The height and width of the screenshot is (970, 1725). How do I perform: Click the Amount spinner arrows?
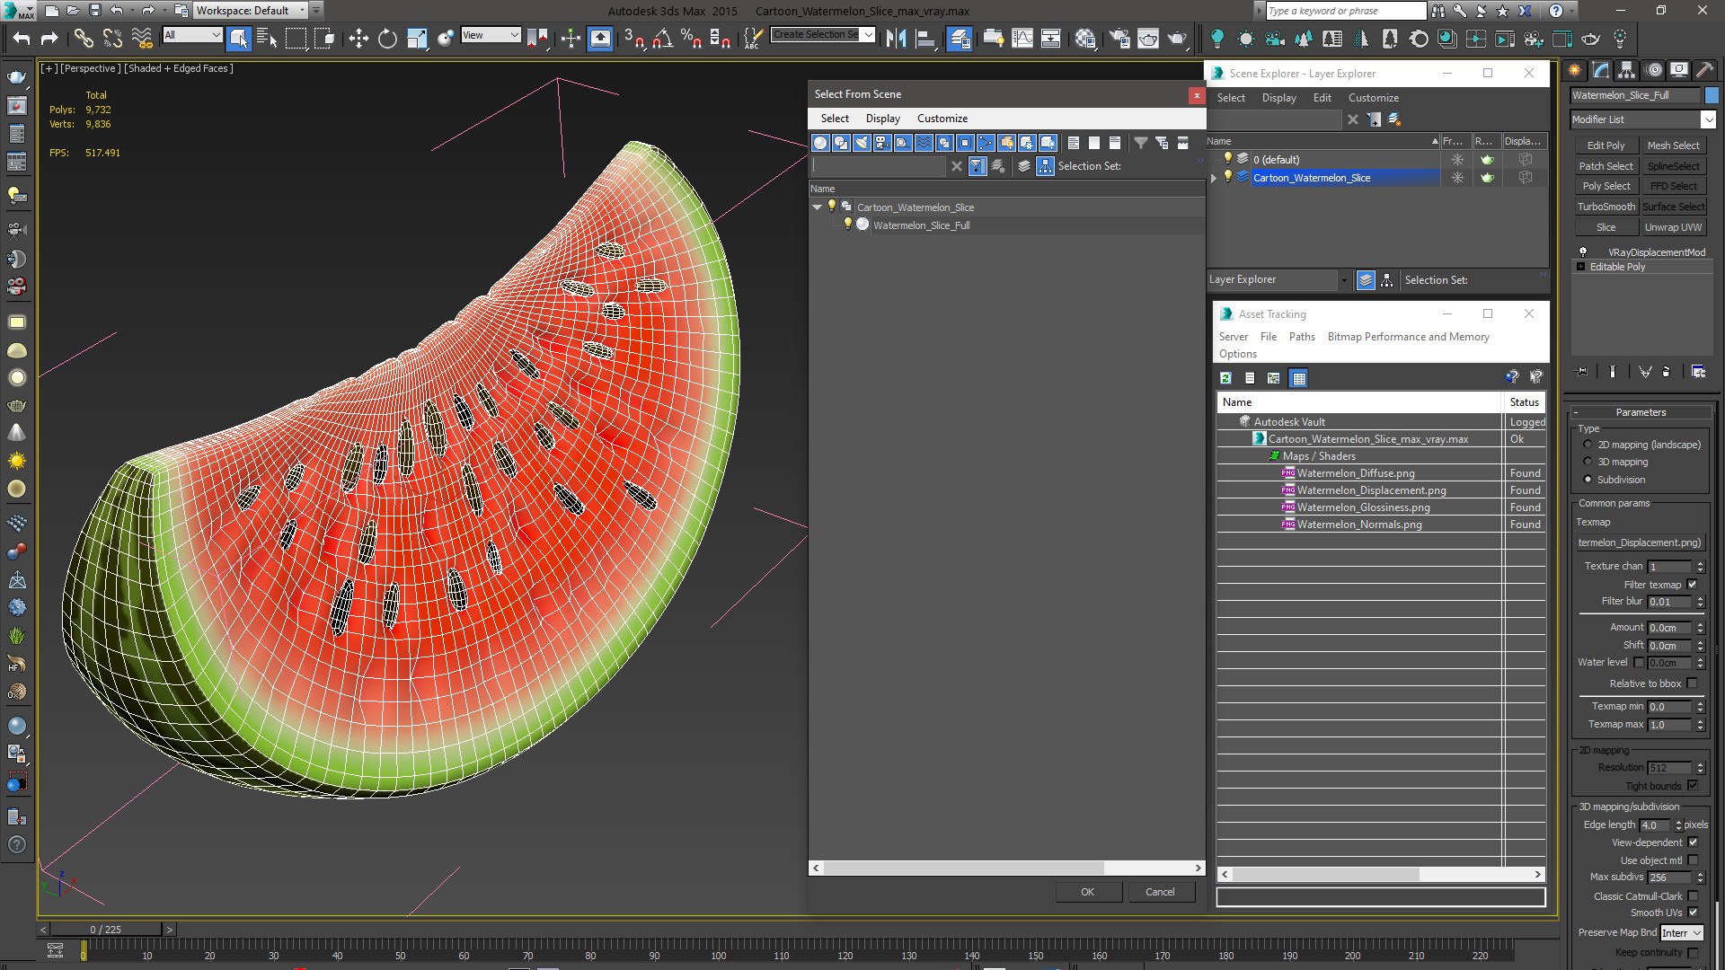1700,628
